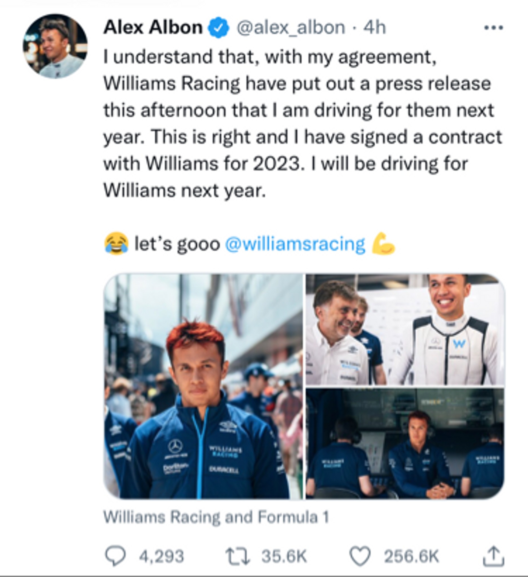Click the 256.6K likes count
528x577 pixels.
411,557
